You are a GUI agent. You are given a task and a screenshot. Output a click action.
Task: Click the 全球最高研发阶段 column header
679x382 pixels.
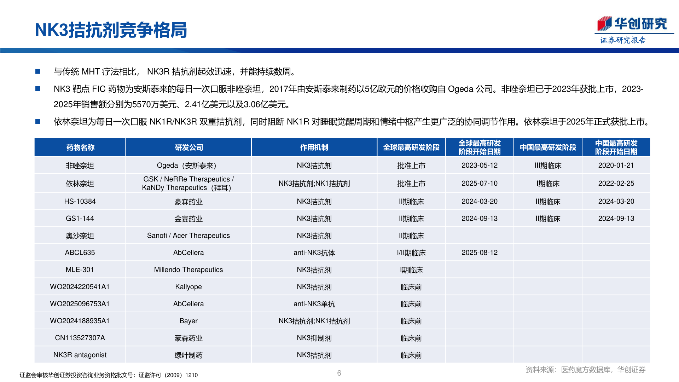click(x=411, y=147)
